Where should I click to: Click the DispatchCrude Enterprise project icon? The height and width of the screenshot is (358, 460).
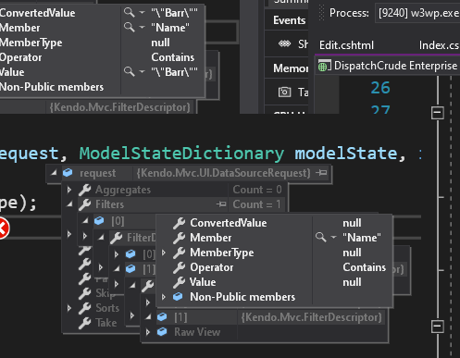324,66
